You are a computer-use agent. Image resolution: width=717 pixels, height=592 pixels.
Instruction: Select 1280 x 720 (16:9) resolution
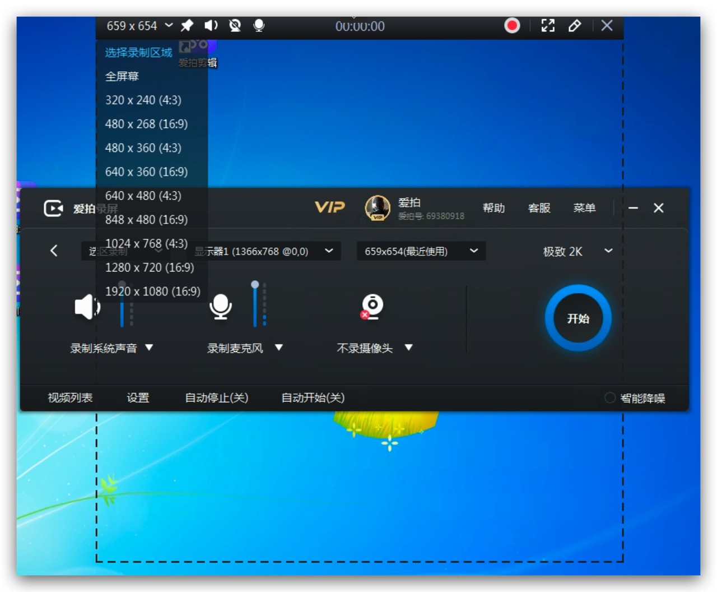150,267
